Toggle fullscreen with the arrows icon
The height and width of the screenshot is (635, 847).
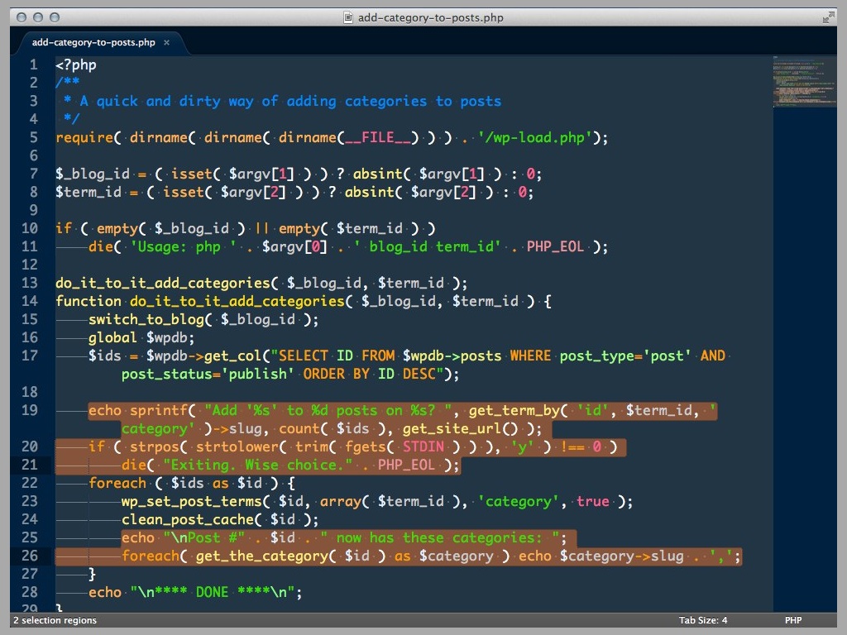[x=828, y=17]
